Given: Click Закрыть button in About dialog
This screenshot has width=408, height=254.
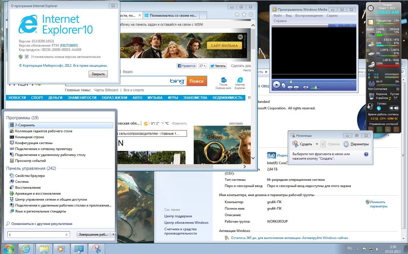Looking at the screenshot, I should coord(98,74).
